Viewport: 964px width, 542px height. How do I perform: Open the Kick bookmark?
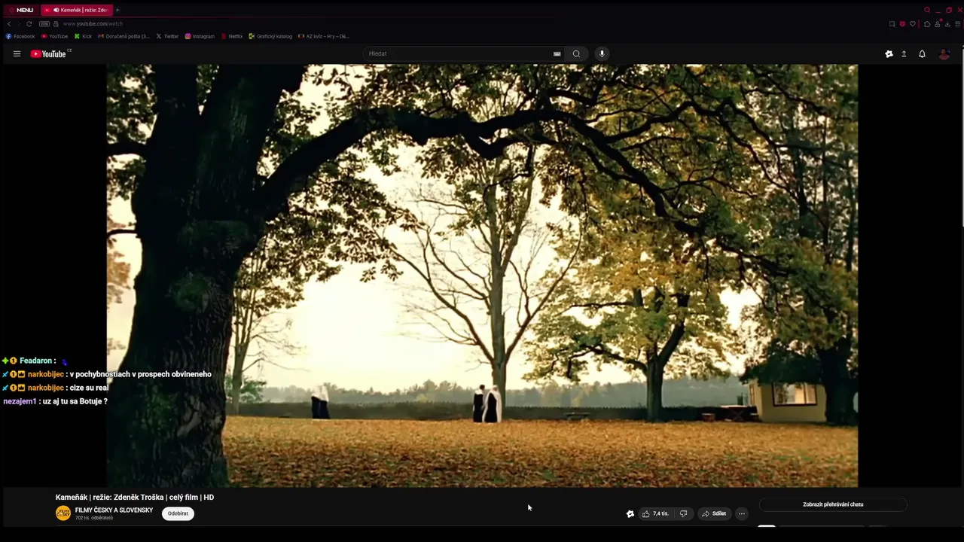83,36
